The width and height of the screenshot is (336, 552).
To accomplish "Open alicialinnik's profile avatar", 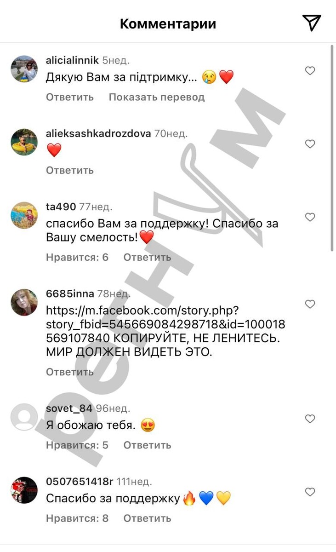I will pos(24,69).
